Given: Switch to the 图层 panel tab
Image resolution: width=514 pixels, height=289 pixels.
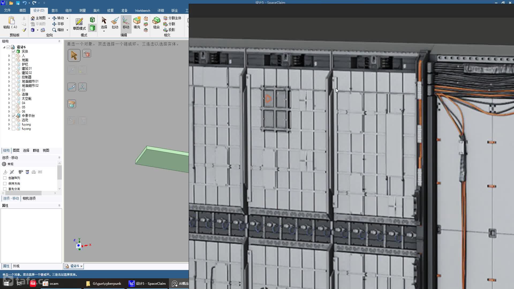Looking at the screenshot, I should [16, 150].
